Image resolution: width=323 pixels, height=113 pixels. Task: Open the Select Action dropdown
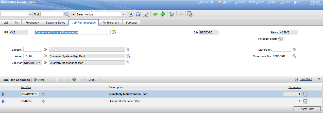124,14
